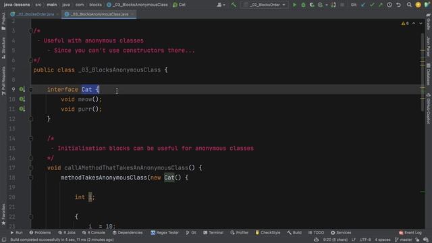Open the Run tool window
Image resolution: width=432 pixels, height=243 pixels.
click(16, 233)
